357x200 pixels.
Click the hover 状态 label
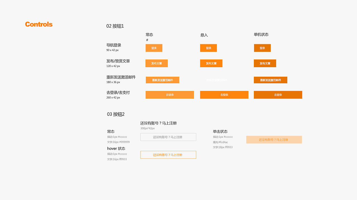pyautogui.click(x=116, y=148)
